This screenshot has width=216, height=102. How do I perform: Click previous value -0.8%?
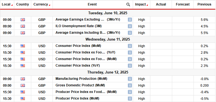point(205,79)
